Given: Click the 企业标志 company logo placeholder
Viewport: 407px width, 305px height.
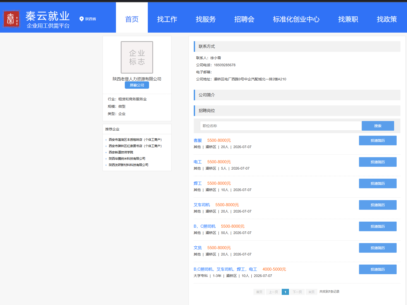Looking at the screenshot, I should click(137, 57).
